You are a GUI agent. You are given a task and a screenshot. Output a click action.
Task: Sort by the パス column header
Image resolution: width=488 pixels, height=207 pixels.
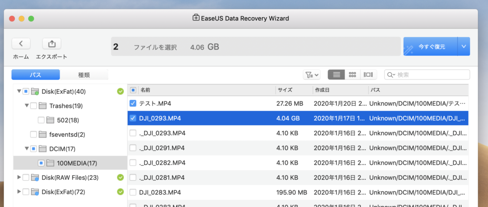(418, 90)
